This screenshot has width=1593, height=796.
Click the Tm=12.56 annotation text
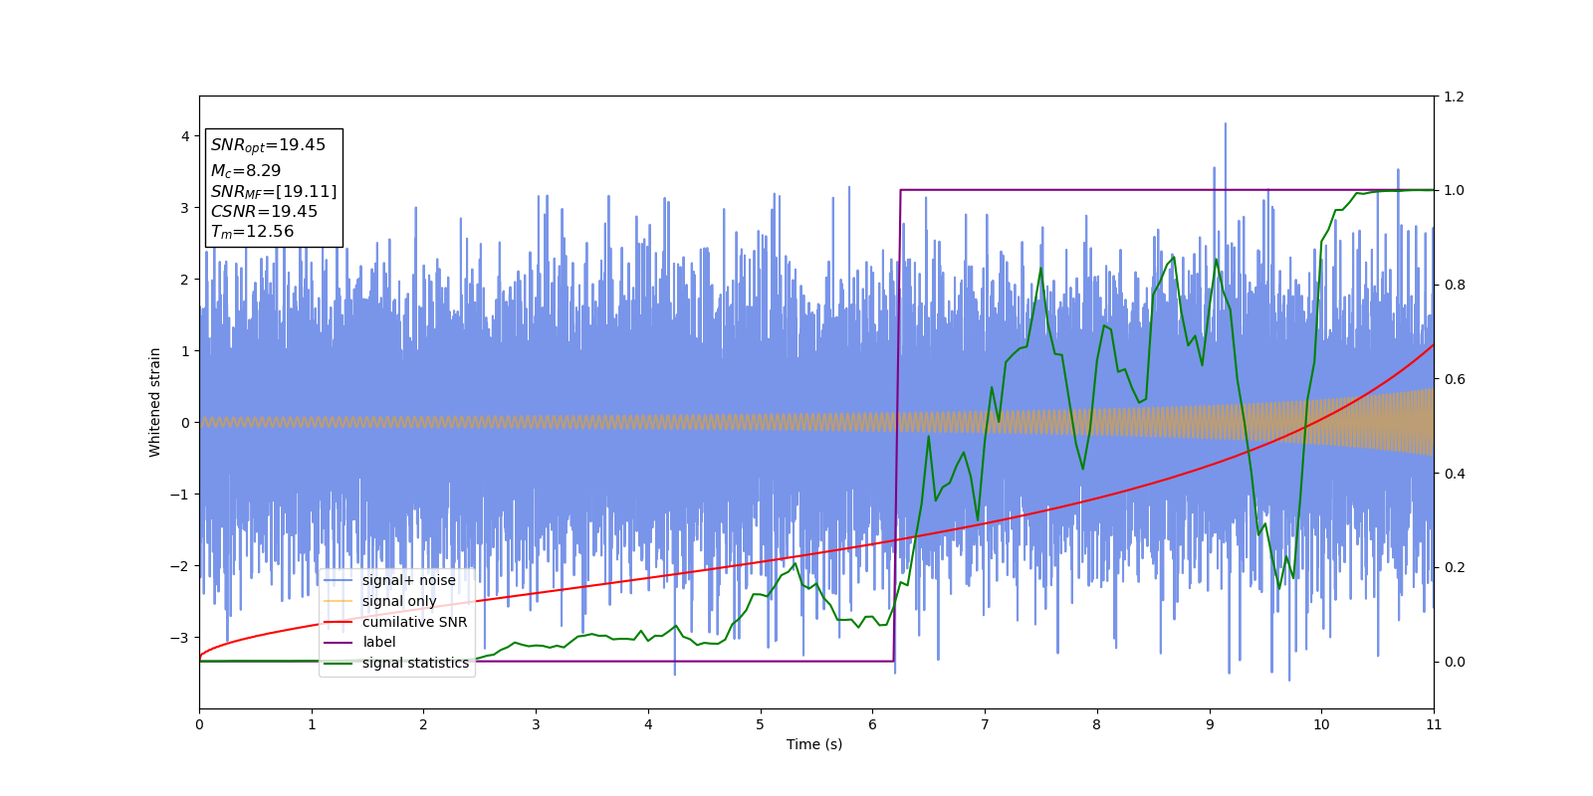click(x=252, y=232)
